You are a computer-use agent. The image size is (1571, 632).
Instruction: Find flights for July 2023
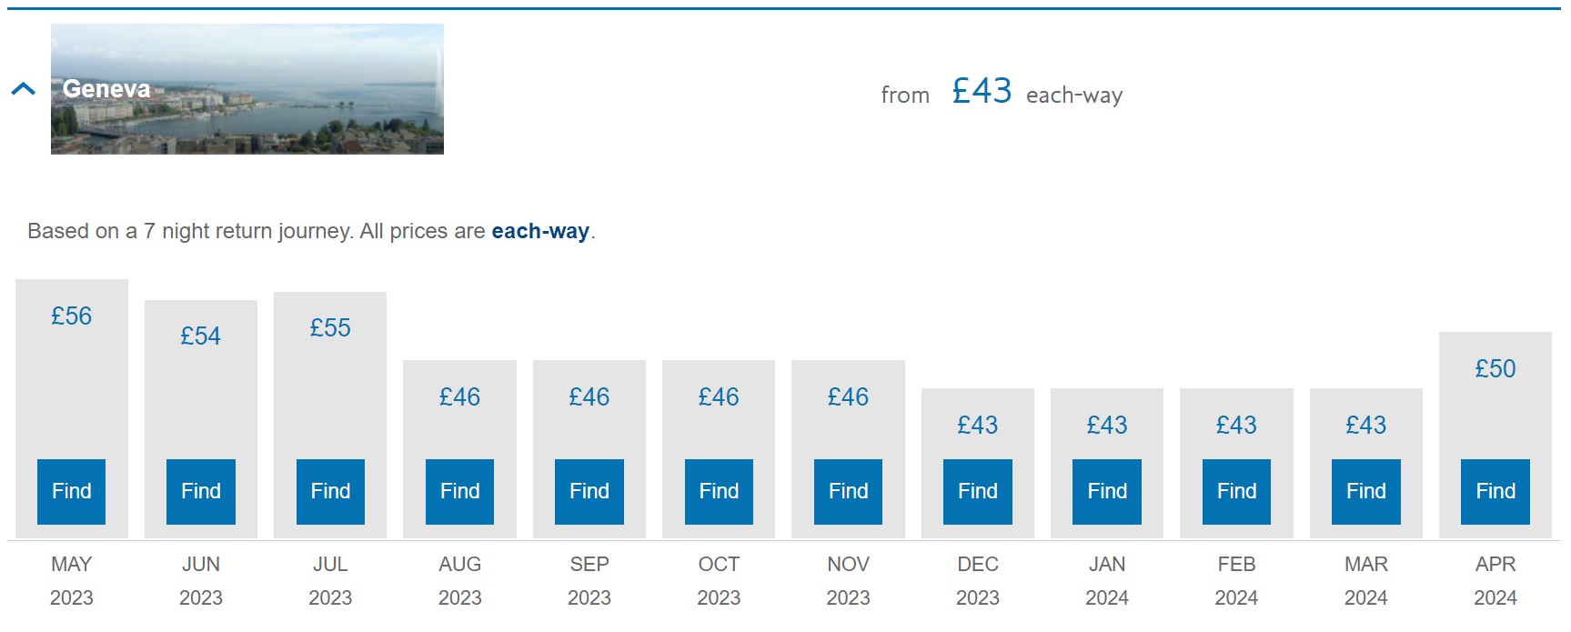(330, 492)
